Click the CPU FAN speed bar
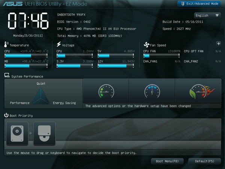The width and height of the screenshot is (225, 169). 161,56
